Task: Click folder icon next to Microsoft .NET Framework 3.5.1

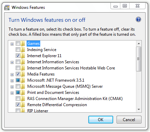Action: click(23, 80)
